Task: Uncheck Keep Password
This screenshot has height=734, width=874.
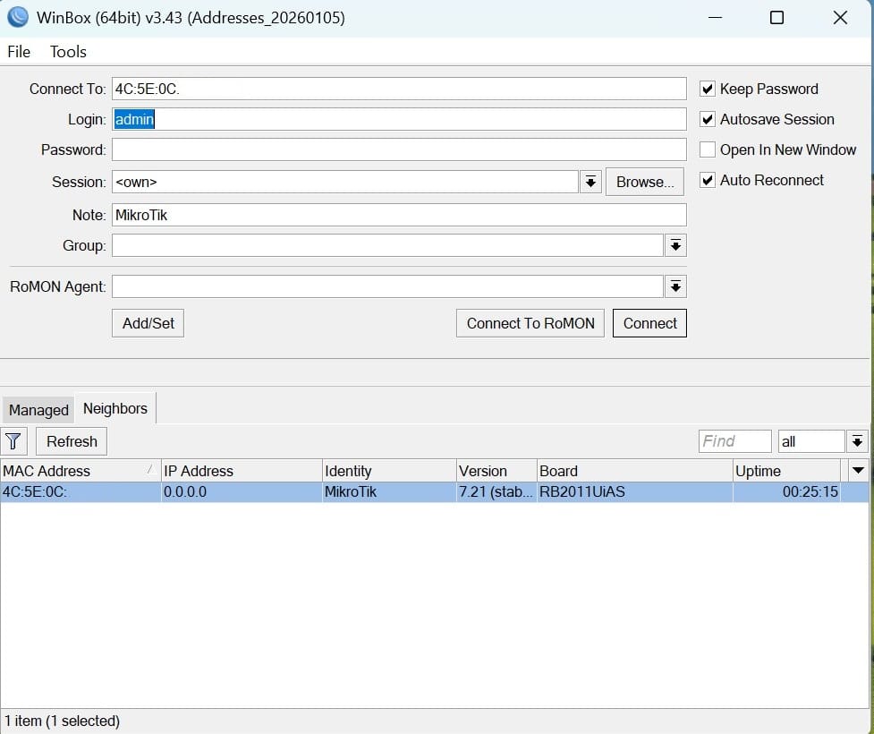Action: pyautogui.click(x=708, y=89)
